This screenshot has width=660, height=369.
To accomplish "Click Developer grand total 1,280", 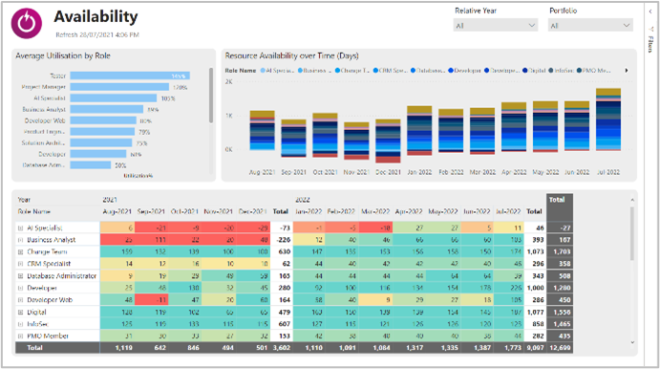I will 562,288.
